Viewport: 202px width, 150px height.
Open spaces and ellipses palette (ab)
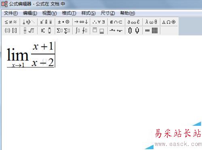click(x=29, y=22)
